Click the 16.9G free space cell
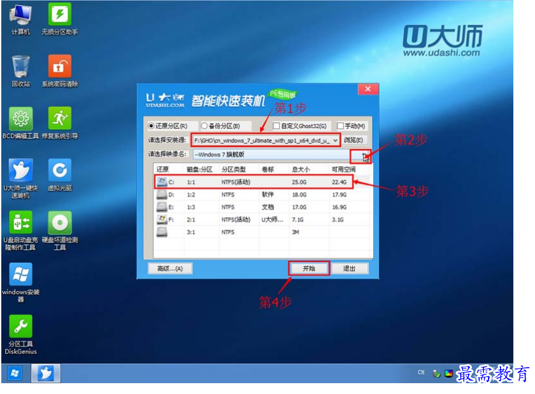The image size is (535, 394). pos(339,207)
